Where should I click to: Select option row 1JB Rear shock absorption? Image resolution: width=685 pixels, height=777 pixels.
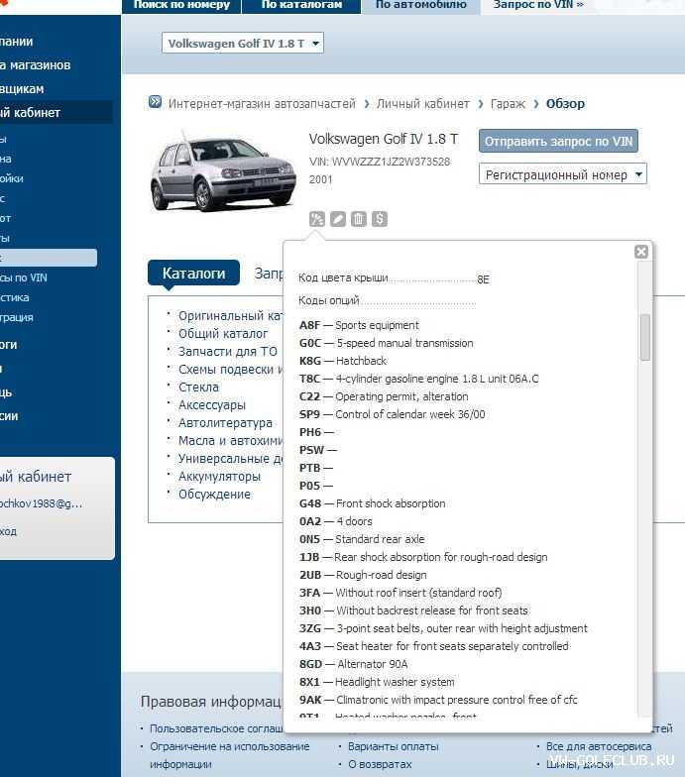423,557
